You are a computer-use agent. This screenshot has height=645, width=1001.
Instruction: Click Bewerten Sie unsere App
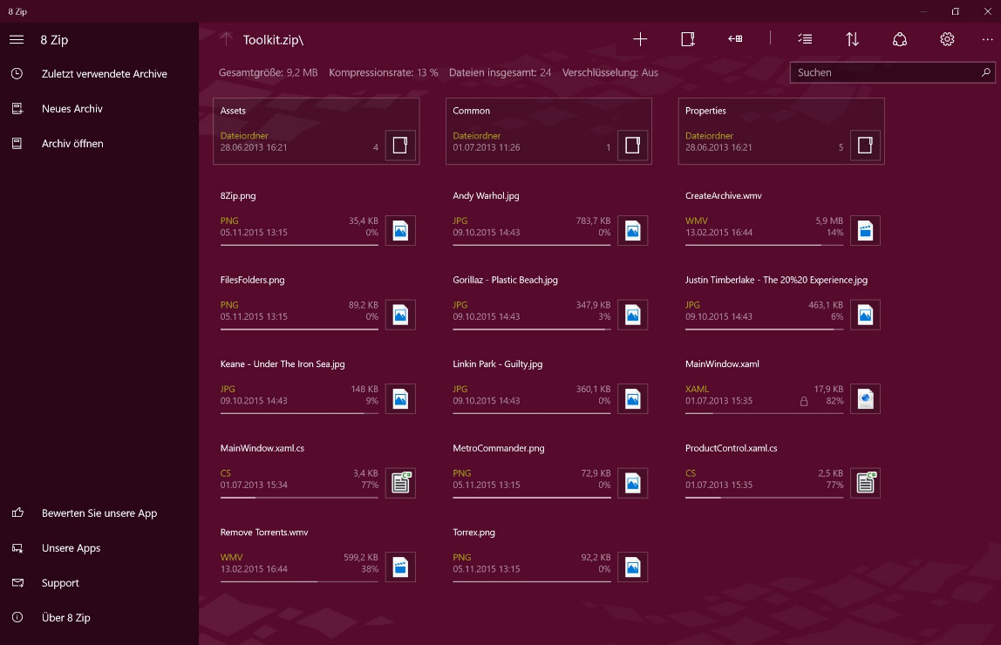click(99, 513)
